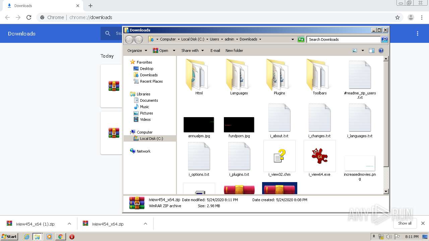The image size is (429, 241).
Task: Open the Languages folder
Action: pyautogui.click(x=239, y=77)
